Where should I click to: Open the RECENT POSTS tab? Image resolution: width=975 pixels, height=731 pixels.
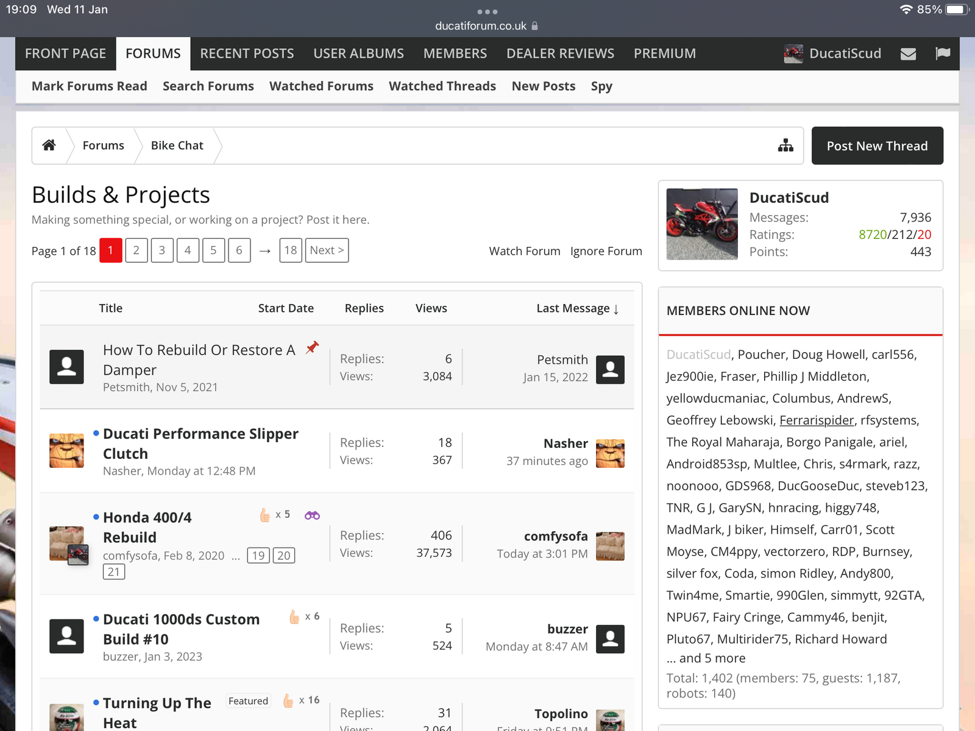[247, 54]
